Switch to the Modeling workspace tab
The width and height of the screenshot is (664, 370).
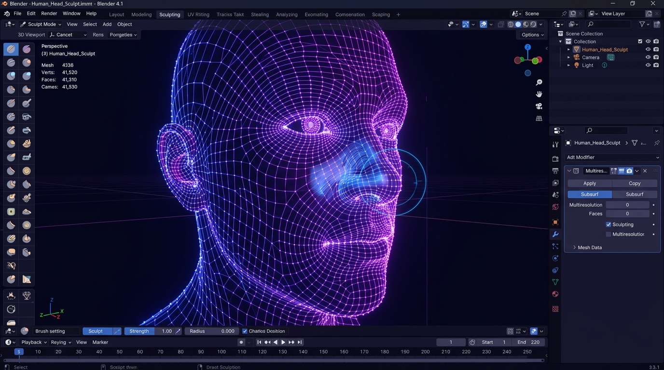[141, 14]
